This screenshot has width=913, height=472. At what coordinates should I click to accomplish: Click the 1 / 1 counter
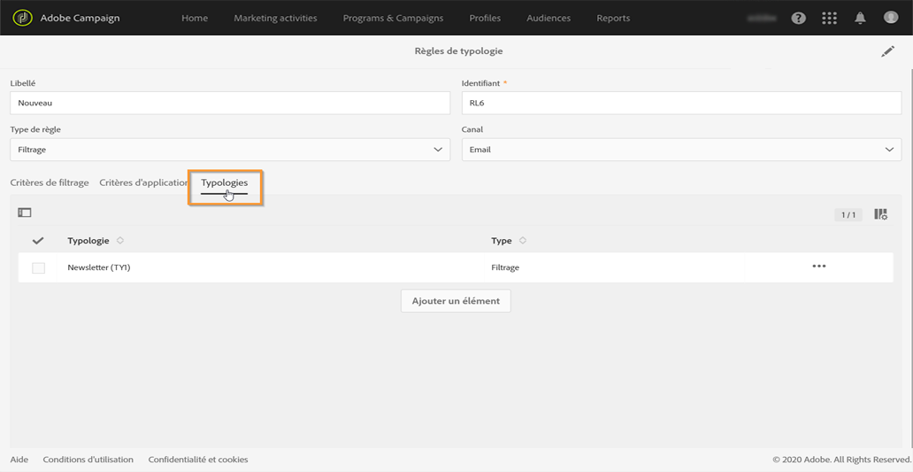tap(848, 215)
